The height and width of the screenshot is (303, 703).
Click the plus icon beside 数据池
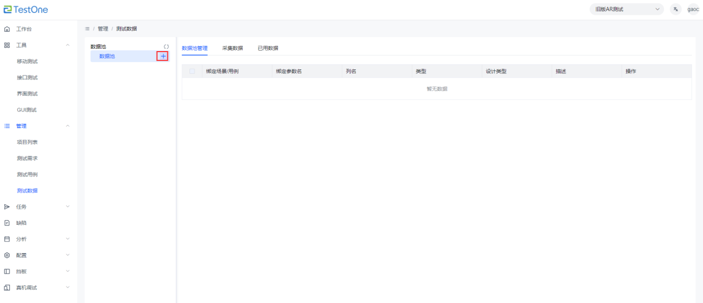163,56
